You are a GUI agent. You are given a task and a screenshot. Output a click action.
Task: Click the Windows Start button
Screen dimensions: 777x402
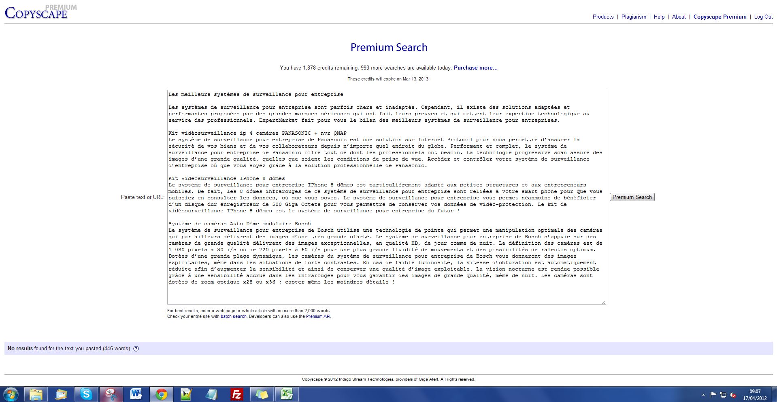[11, 394]
